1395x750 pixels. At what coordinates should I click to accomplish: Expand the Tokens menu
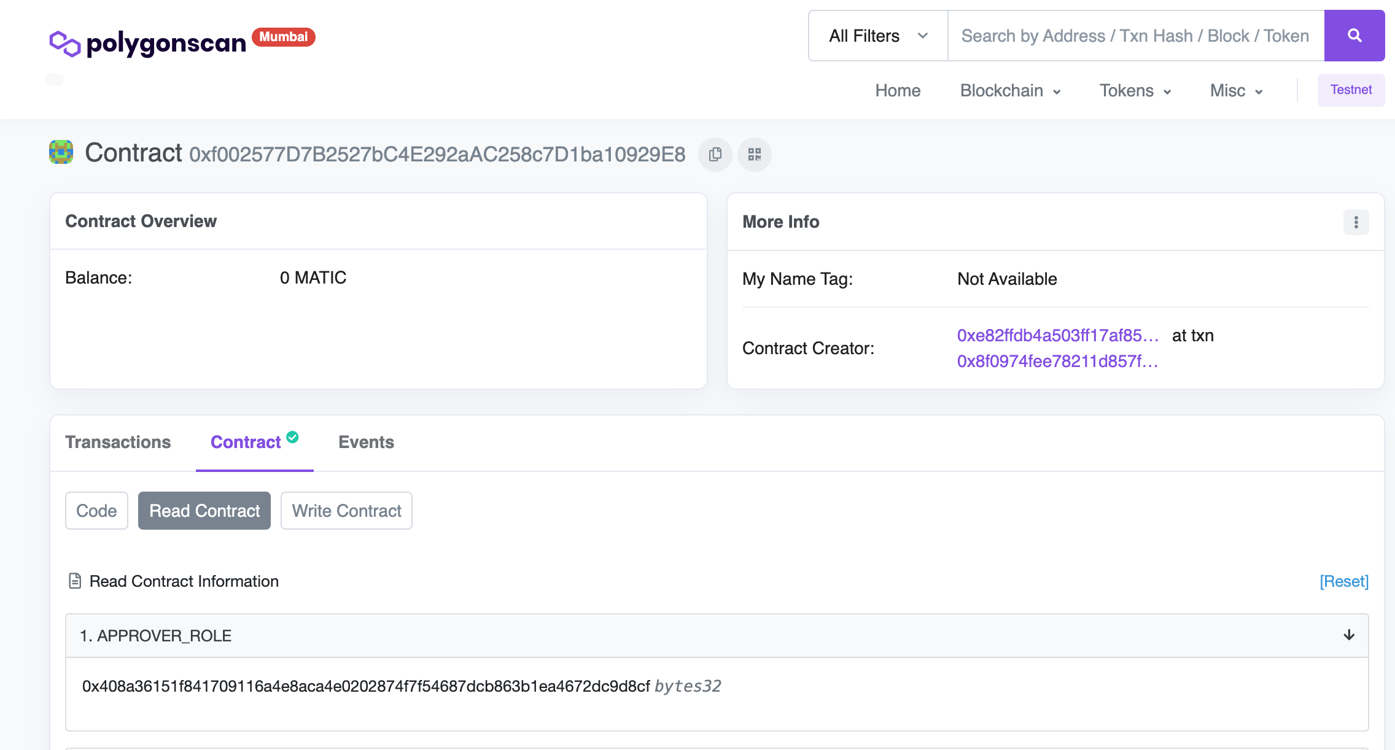click(1135, 91)
